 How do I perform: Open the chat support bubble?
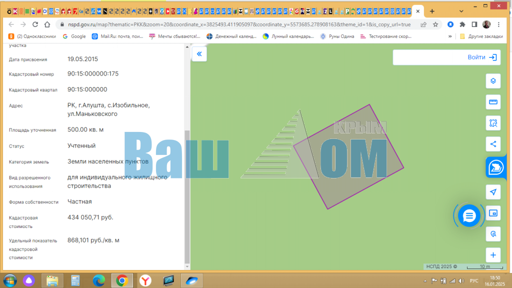pyautogui.click(x=469, y=215)
